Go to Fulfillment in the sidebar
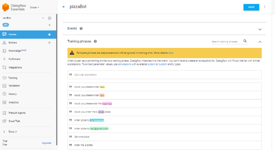This screenshot has height=150, width=275. coord(14,59)
